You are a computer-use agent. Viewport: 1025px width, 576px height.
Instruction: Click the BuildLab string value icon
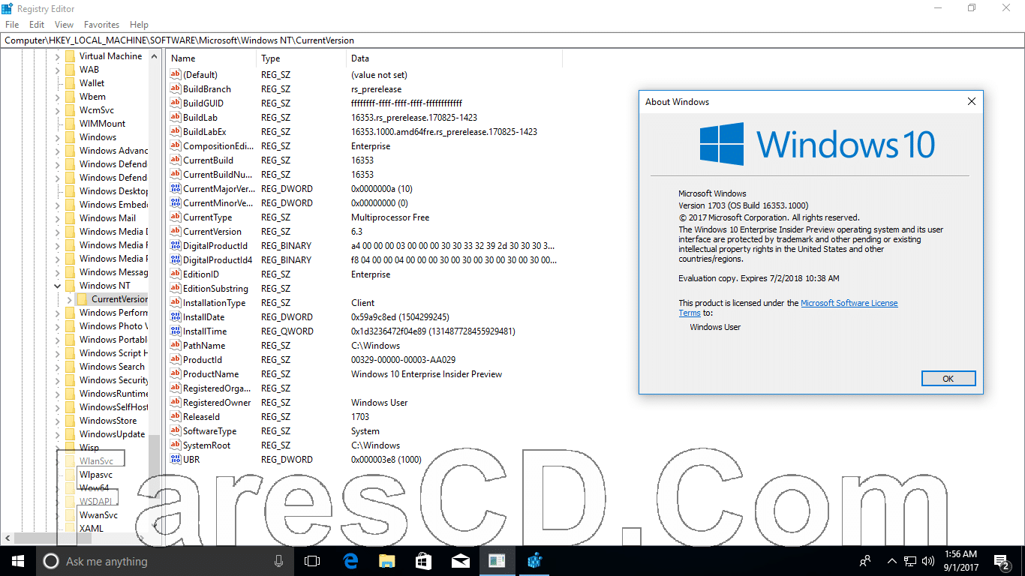click(x=176, y=117)
